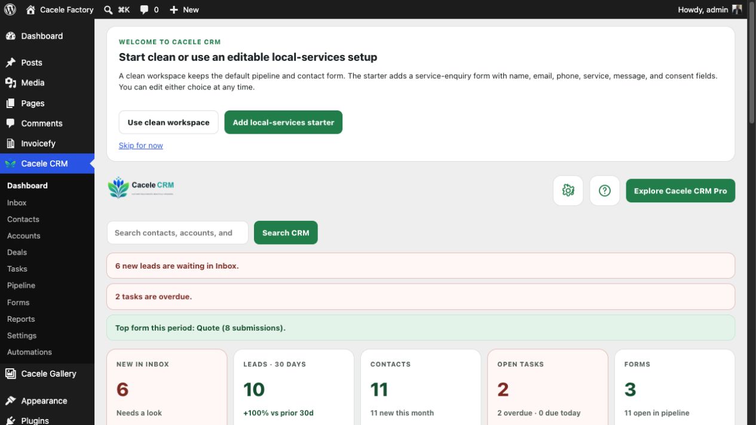Click the admin avatar thumbnail
Screen dimensions: 756x425
click(737, 10)
